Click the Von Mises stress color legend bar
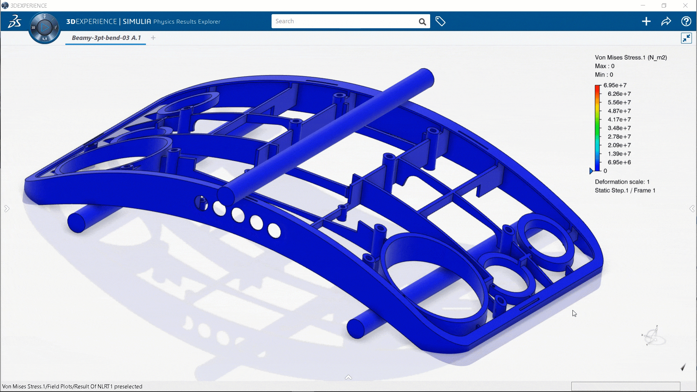697x392 pixels. pos(597,128)
